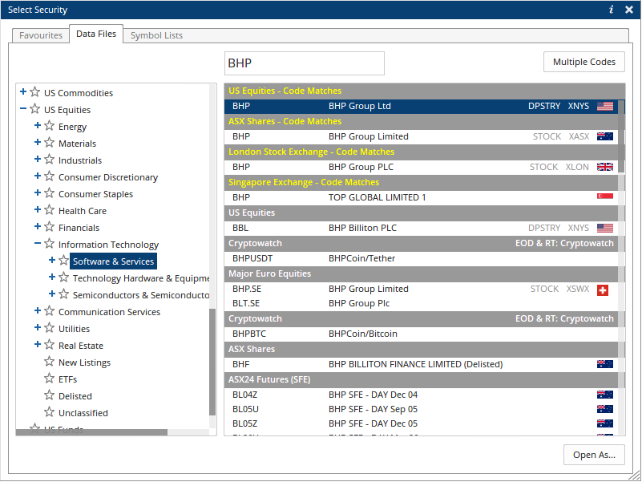Click star icon beside Software & Services

pyautogui.click(x=64, y=261)
